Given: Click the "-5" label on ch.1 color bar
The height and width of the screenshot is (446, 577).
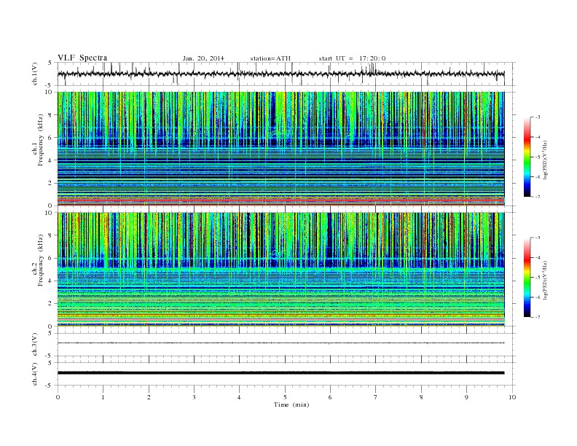Looking at the screenshot, I should coord(538,157).
